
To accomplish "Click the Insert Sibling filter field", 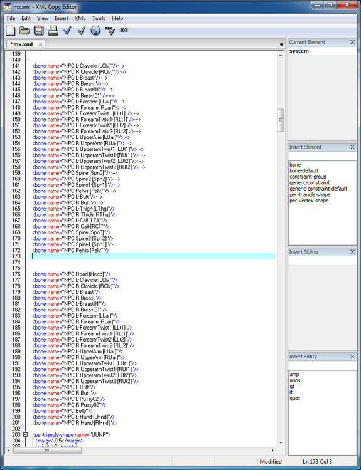I will click(322, 261).
